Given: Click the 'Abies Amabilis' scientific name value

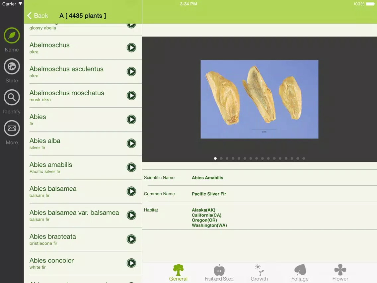Looking at the screenshot, I should point(207,178).
